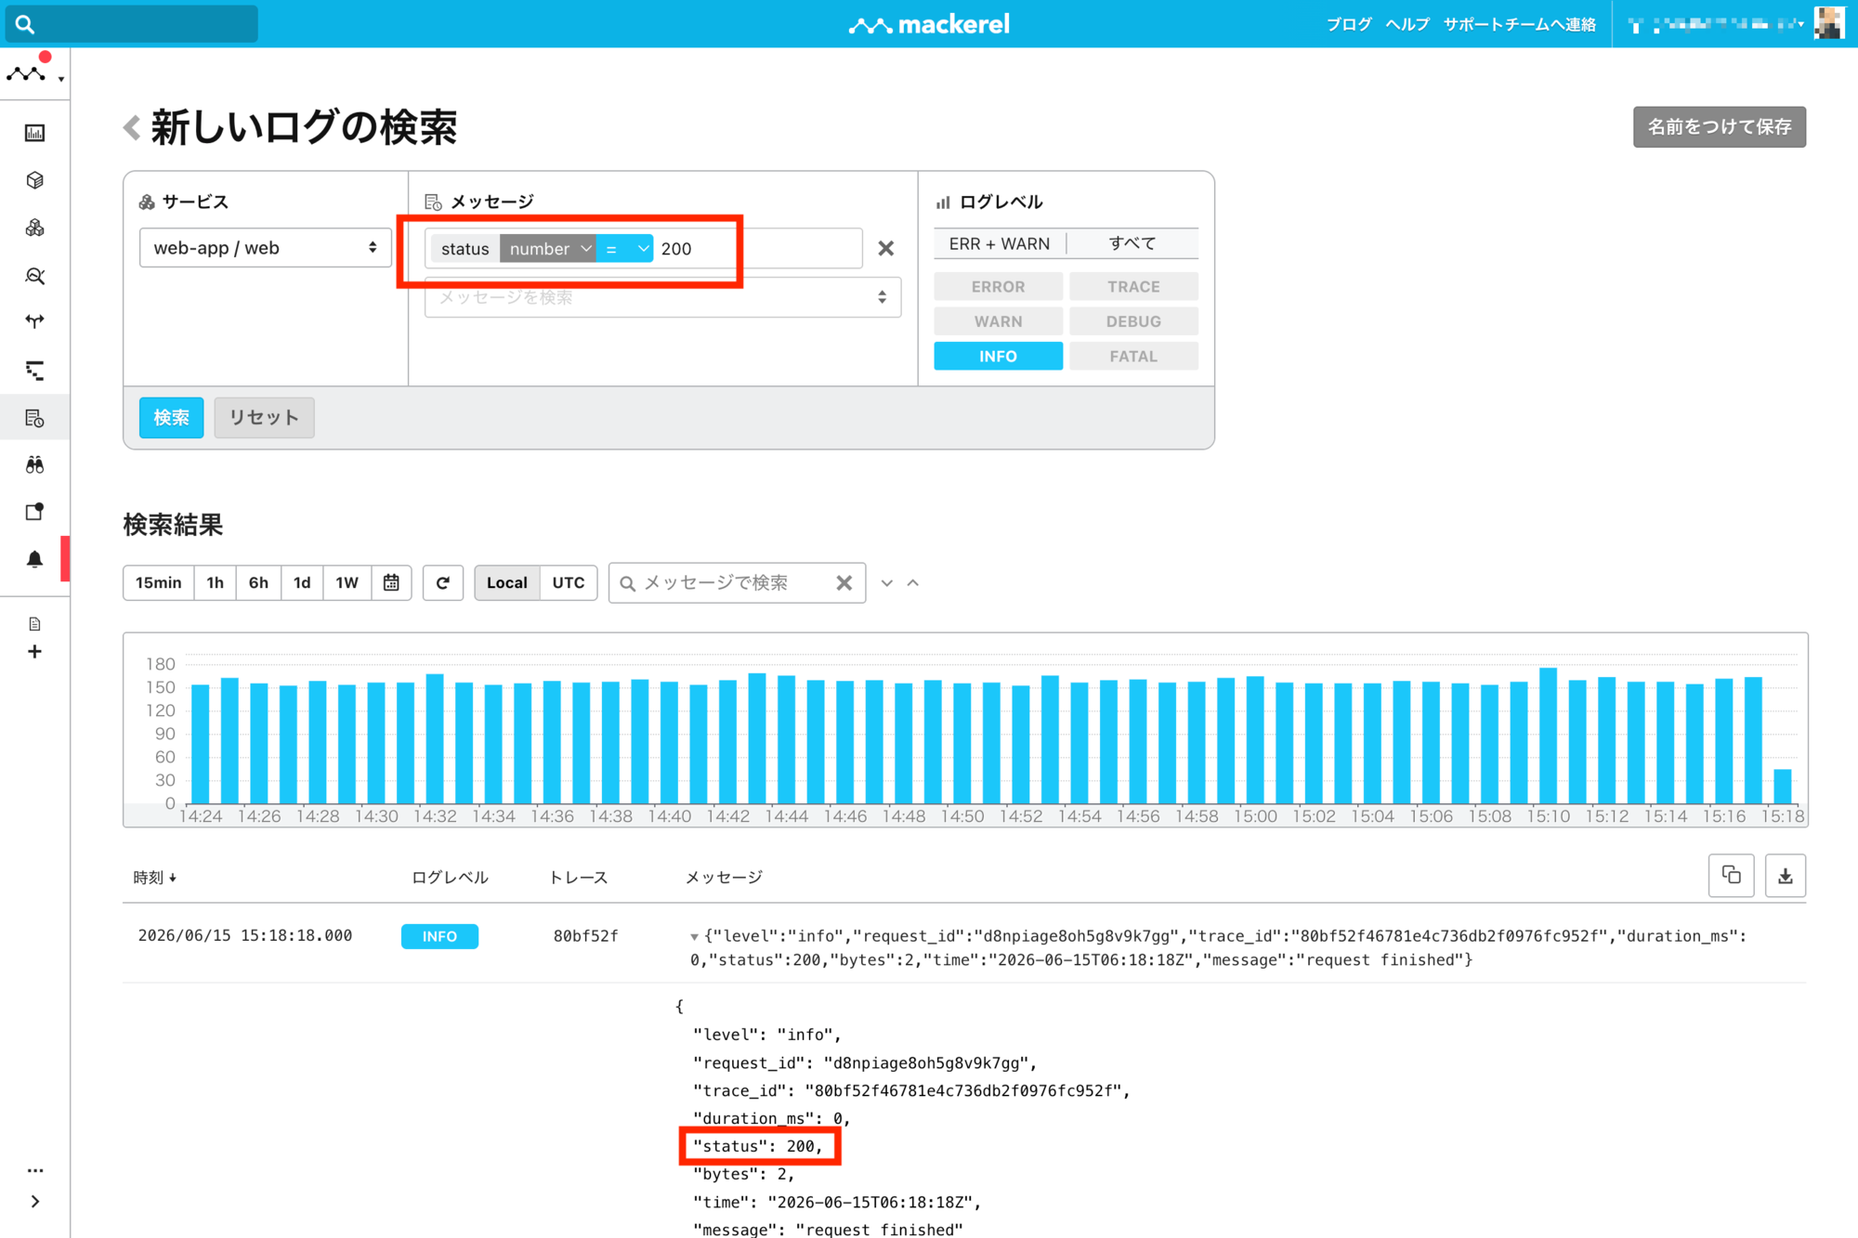The image size is (1858, 1238).
Task: Open the branching arrows sidebar icon
Action: click(34, 322)
